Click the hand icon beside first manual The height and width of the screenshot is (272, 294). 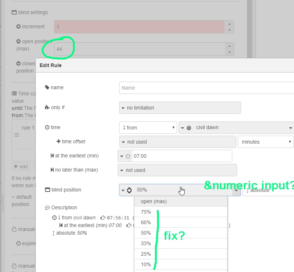coord(14,229)
